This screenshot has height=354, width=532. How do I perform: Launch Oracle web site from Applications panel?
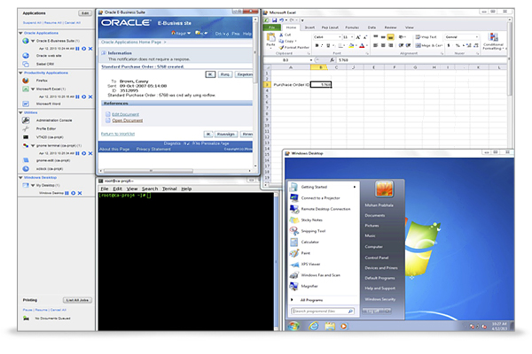49,56
